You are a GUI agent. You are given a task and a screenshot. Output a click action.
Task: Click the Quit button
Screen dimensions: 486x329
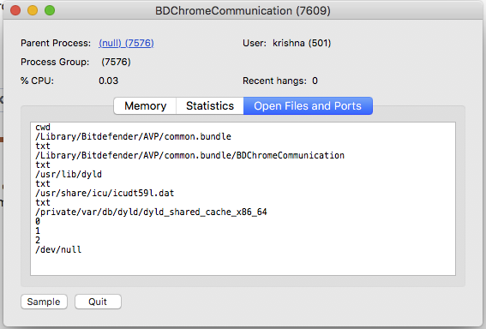98,302
